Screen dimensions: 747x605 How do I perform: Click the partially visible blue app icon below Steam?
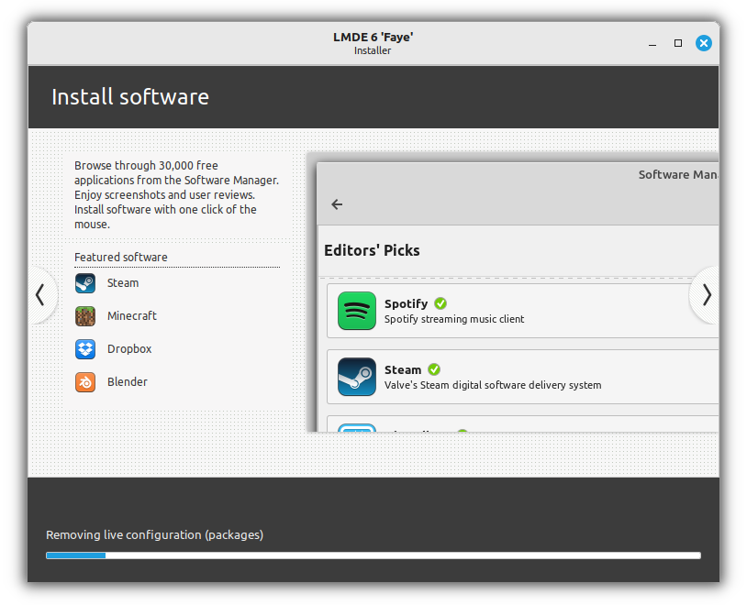click(356, 428)
